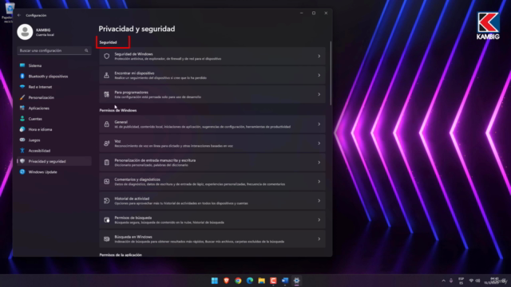The width and height of the screenshot is (511, 287).
Task: Click the Para programadores tools icon
Action: (x=106, y=94)
